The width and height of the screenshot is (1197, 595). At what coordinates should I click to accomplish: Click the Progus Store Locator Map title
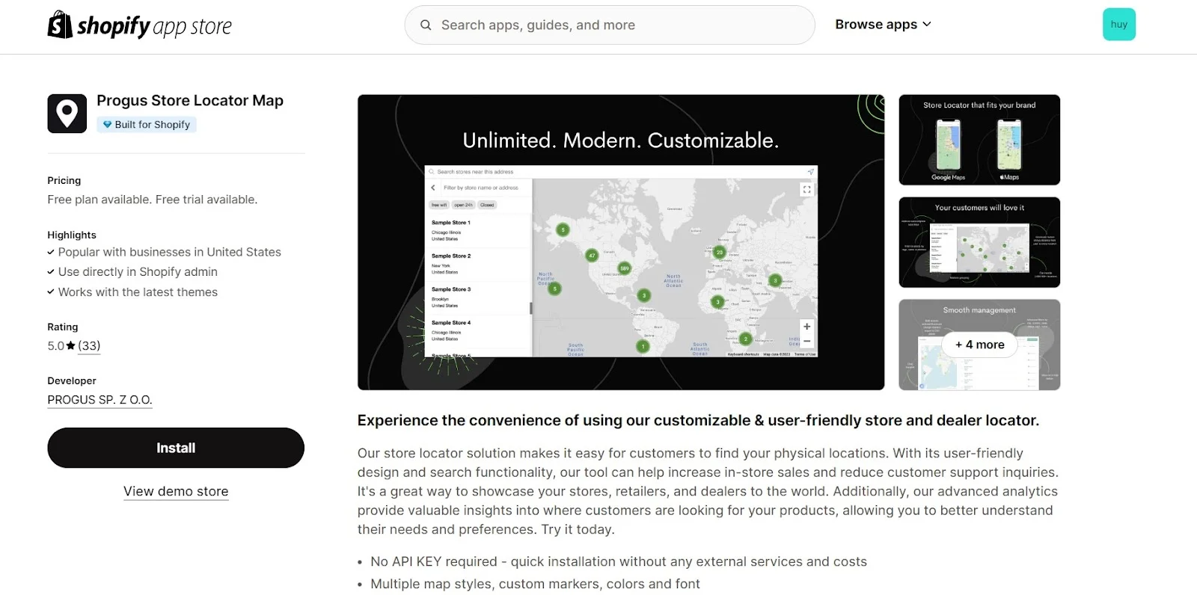190,100
